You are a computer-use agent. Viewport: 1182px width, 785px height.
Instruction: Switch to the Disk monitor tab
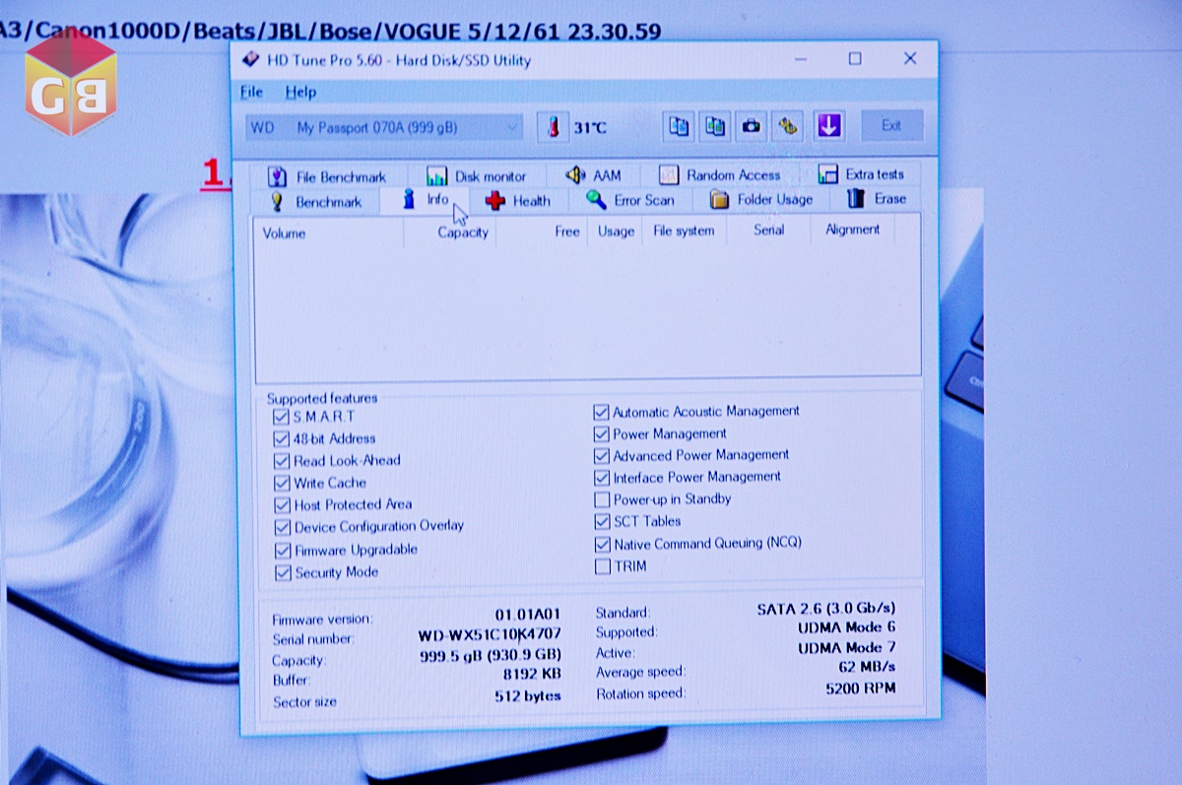pos(476,176)
